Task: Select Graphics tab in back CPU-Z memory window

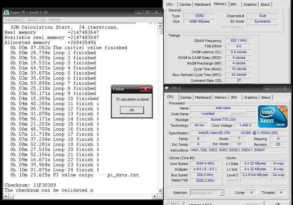Action: [x=250, y=4]
